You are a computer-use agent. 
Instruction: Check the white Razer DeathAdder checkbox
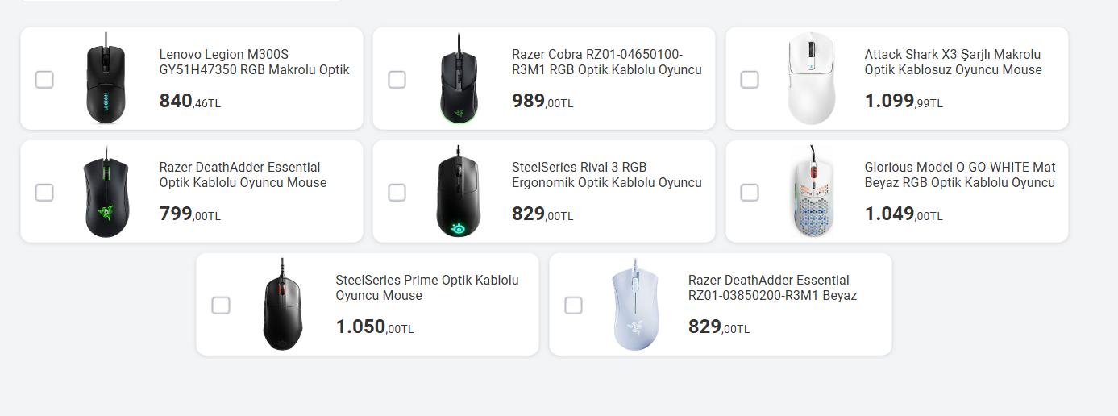click(573, 305)
